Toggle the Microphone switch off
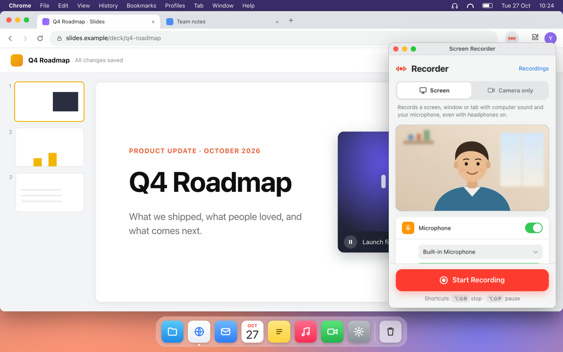 [534, 228]
